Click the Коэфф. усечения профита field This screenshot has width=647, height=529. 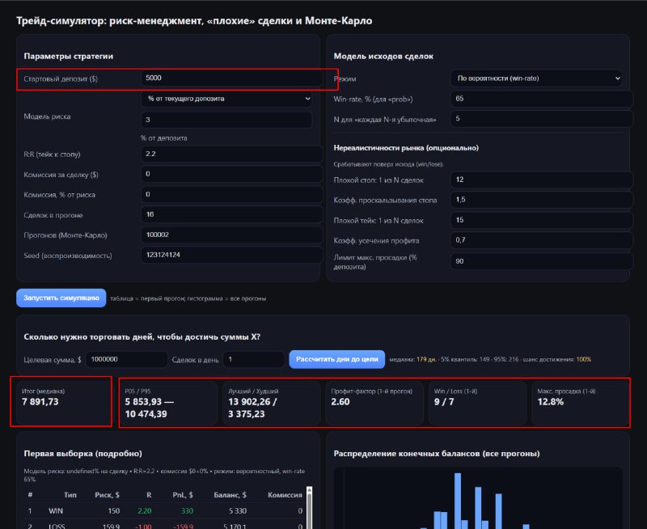point(542,240)
